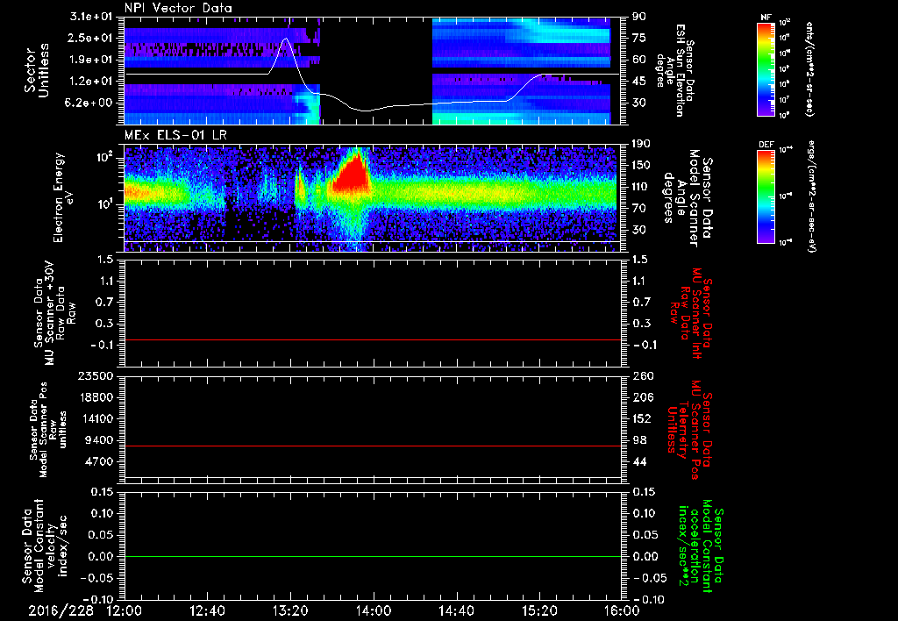Click the white sun elevation curve peak

(x=286, y=39)
